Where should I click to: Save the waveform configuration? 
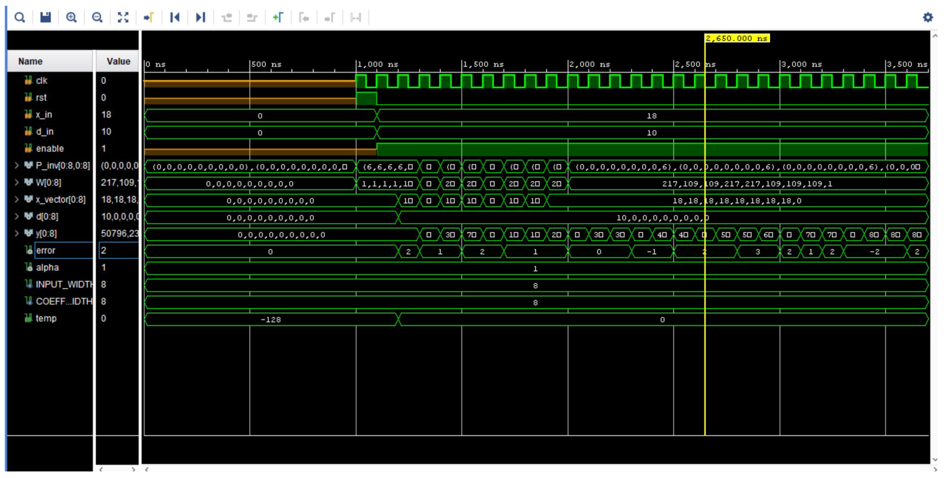pos(45,17)
